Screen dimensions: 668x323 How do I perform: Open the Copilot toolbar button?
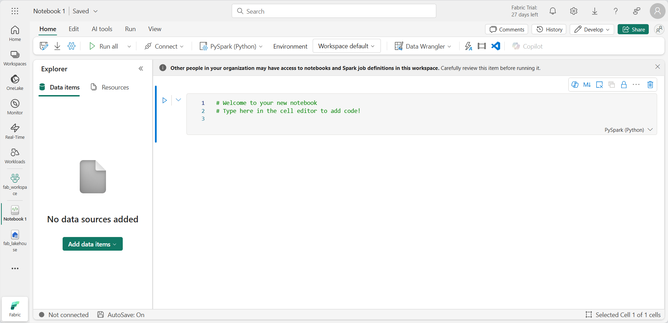(x=527, y=46)
